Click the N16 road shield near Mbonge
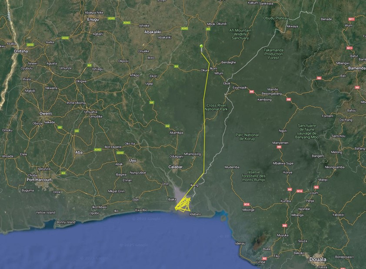 (247, 204)
